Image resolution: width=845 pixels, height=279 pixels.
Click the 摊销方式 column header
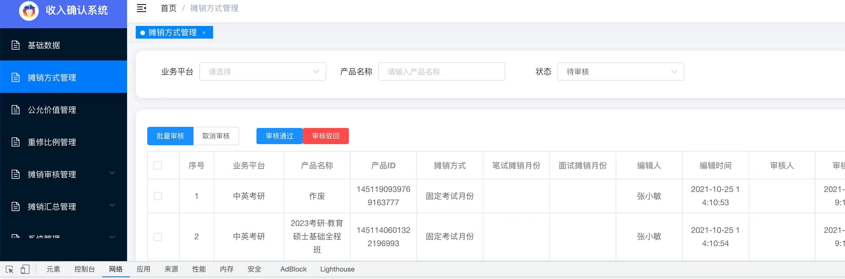pos(450,166)
